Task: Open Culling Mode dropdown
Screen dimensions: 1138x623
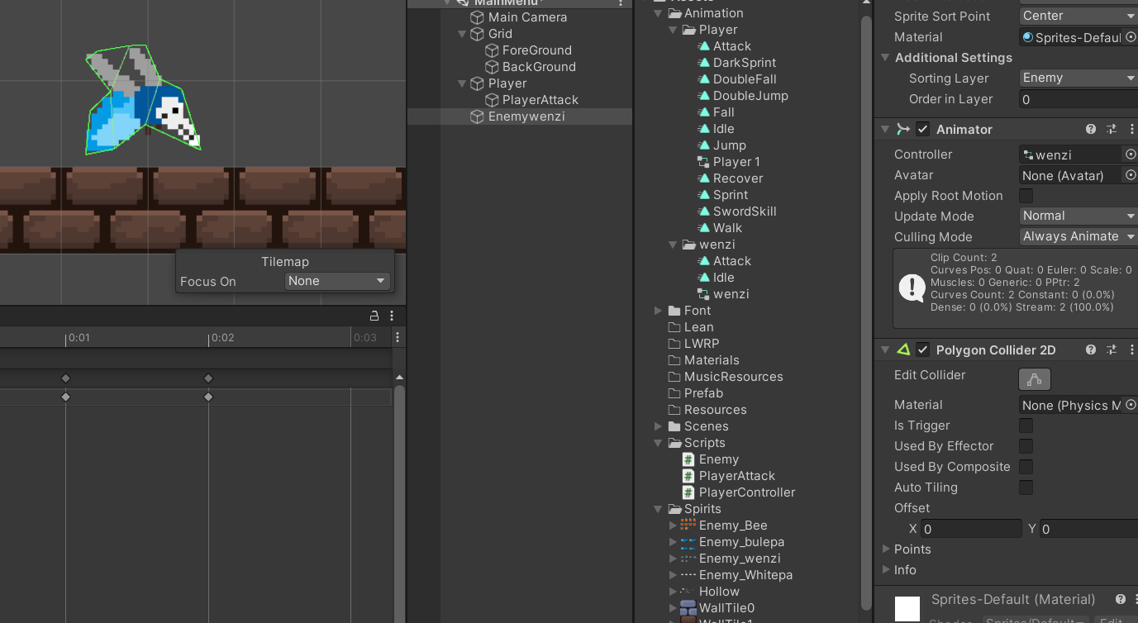Action: [x=1078, y=236]
